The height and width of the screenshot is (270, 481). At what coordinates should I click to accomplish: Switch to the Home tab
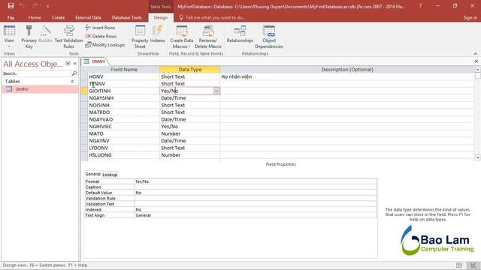point(35,17)
